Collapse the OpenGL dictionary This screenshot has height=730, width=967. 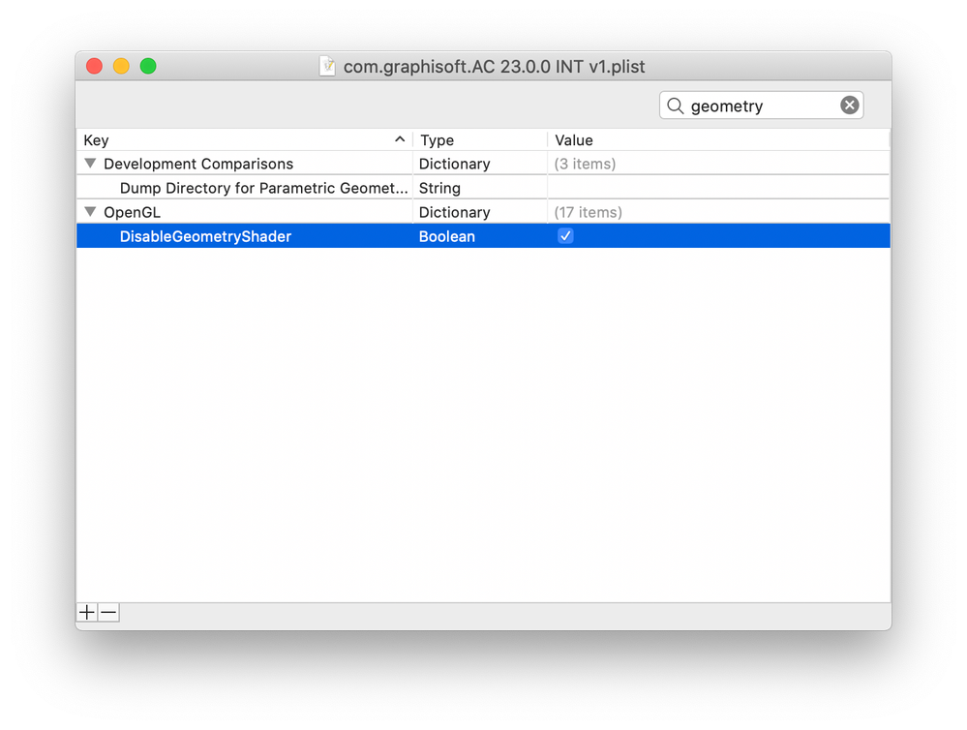coord(91,212)
